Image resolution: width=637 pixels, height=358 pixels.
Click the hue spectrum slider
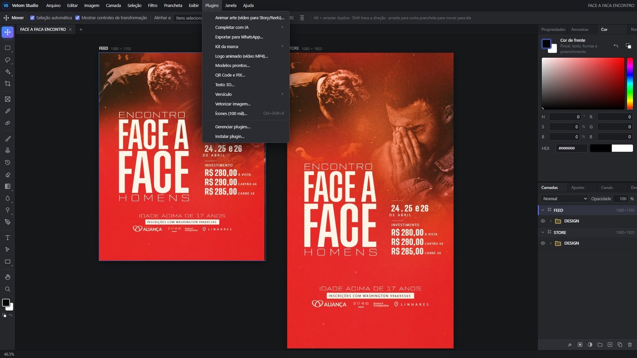[630, 84]
